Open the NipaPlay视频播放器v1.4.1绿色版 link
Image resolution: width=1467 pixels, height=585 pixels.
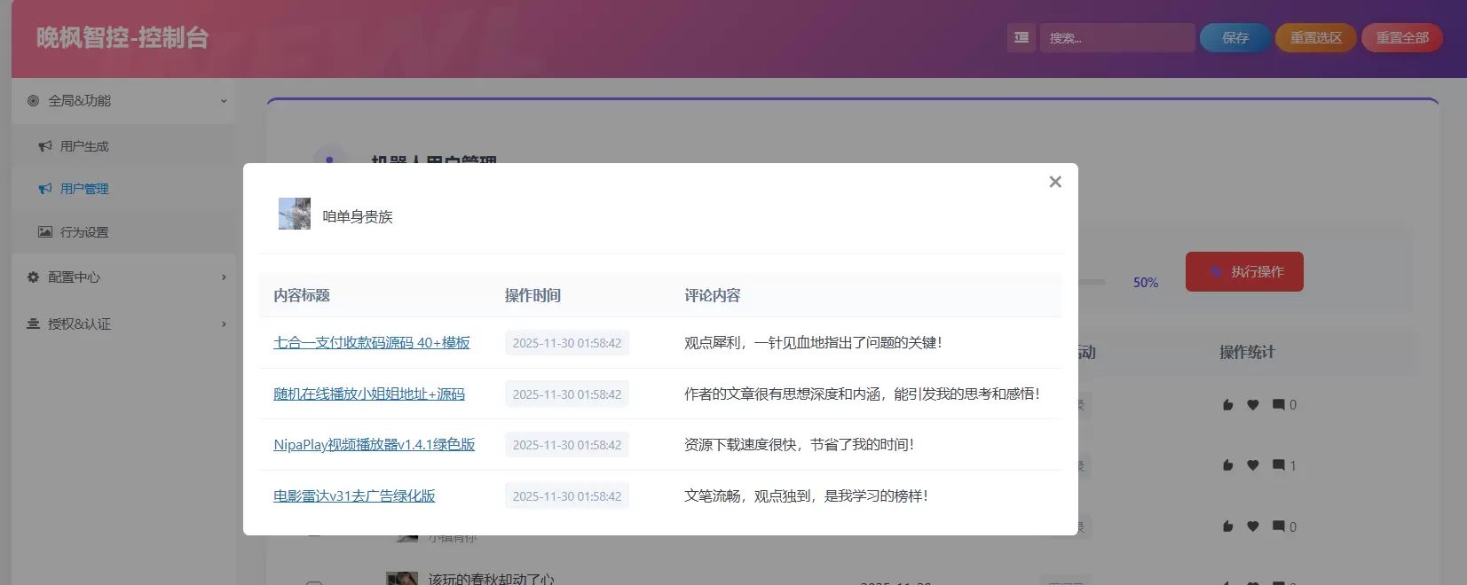[x=375, y=445]
